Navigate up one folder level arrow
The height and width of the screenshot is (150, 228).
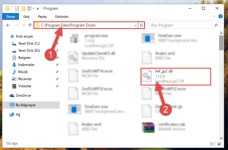30,25
